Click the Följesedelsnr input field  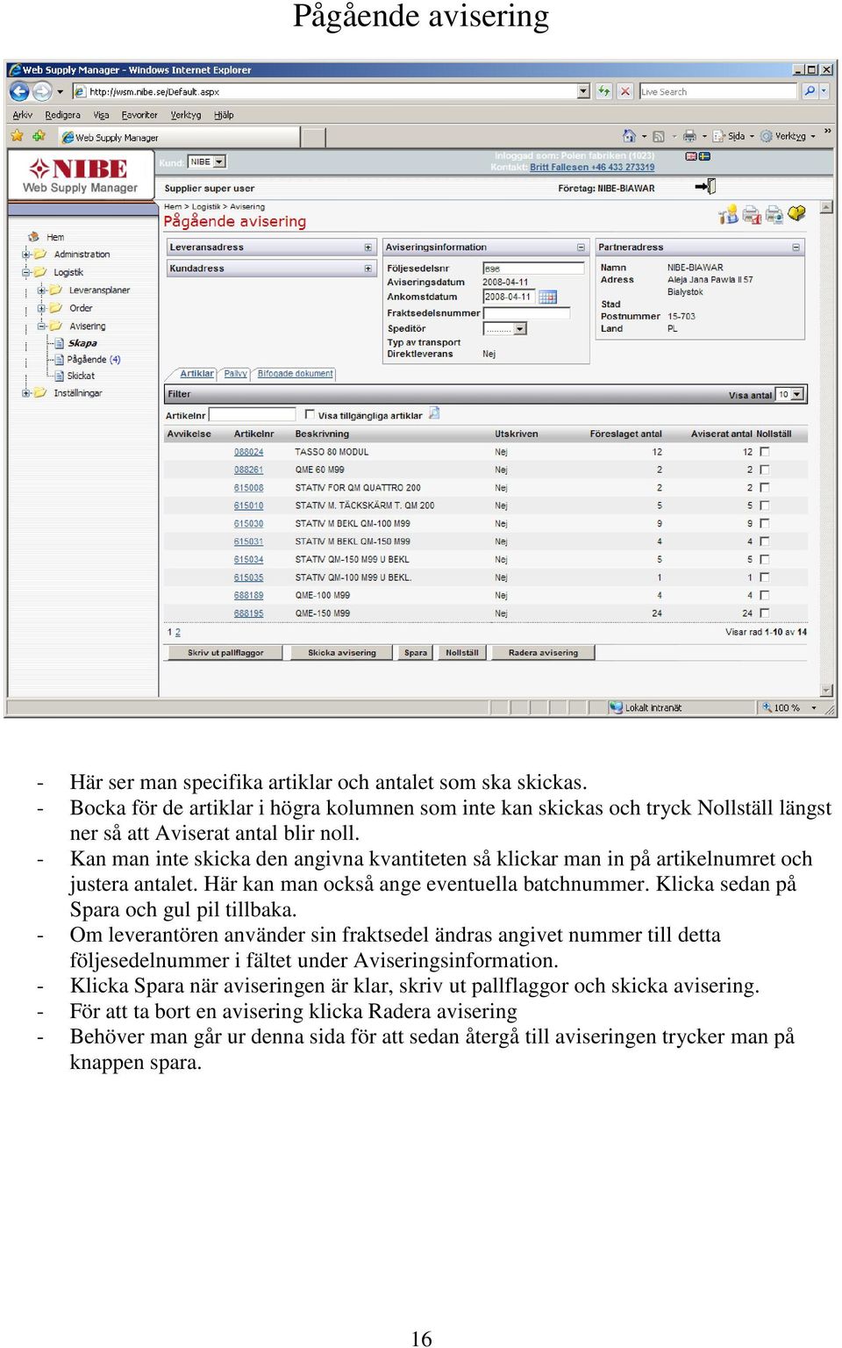click(x=533, y=269)
